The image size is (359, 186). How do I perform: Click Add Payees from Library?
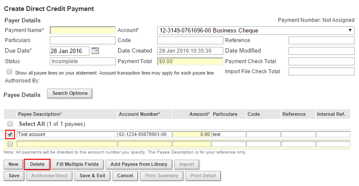(x=139, y=165)
